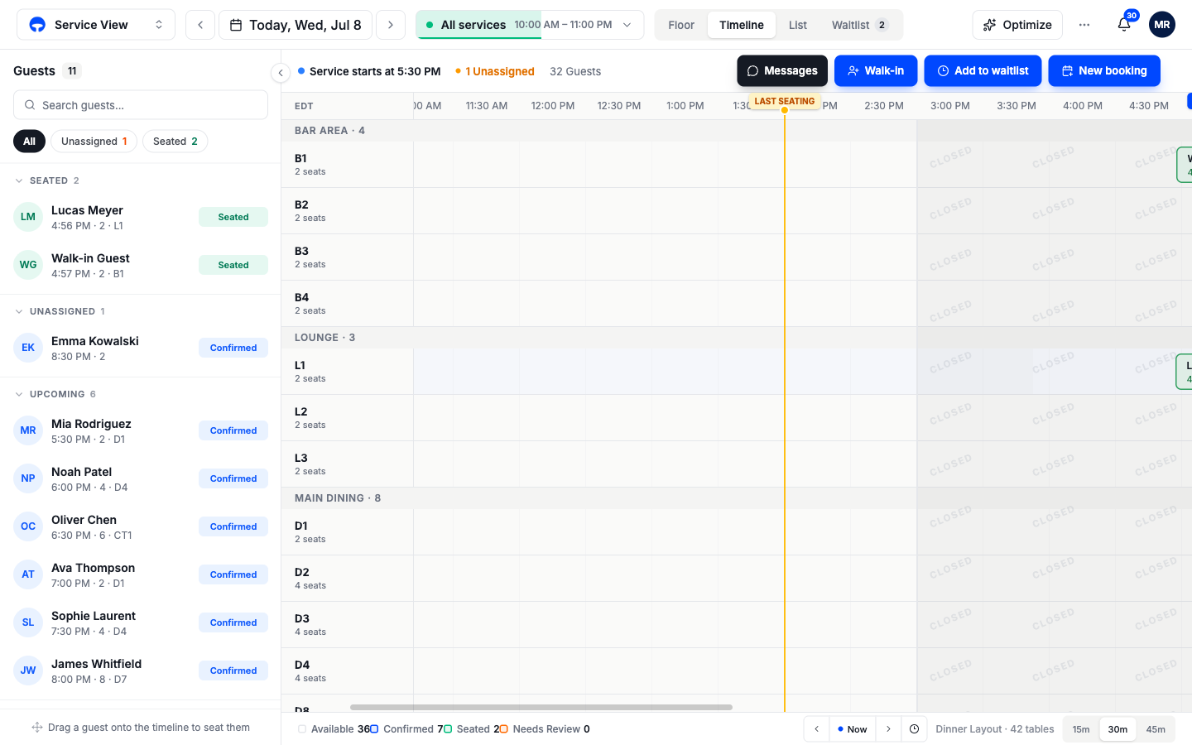Toggle the Confirmed legend filter
Image resolution: width=1192 pixels, height=745 pixels.
click(408, 729)
